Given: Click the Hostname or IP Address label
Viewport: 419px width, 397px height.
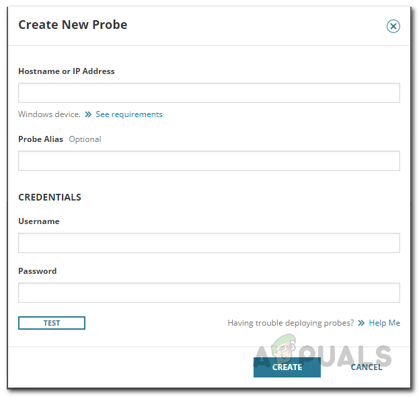Looking at the screenshot, I should (x=67, y=71).
